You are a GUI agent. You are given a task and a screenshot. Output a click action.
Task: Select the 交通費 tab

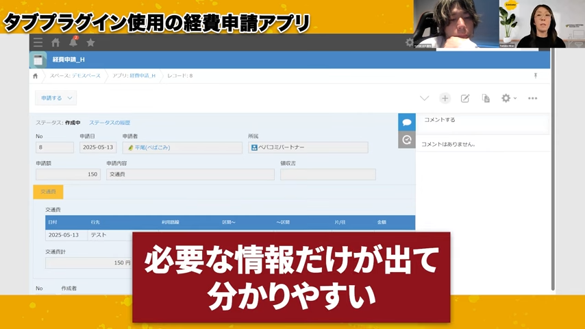point(48,192)
